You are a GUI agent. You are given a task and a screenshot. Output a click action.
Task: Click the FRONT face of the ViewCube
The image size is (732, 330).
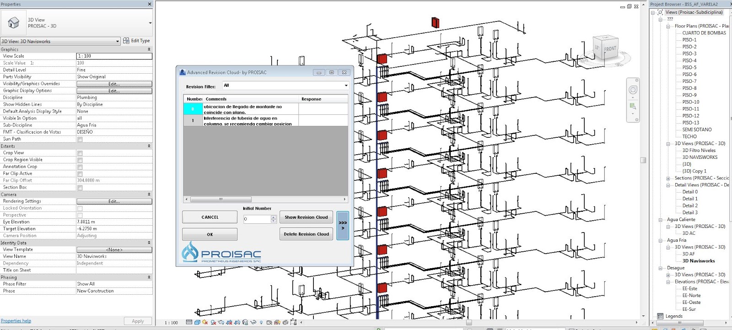(x=610, y=49)
